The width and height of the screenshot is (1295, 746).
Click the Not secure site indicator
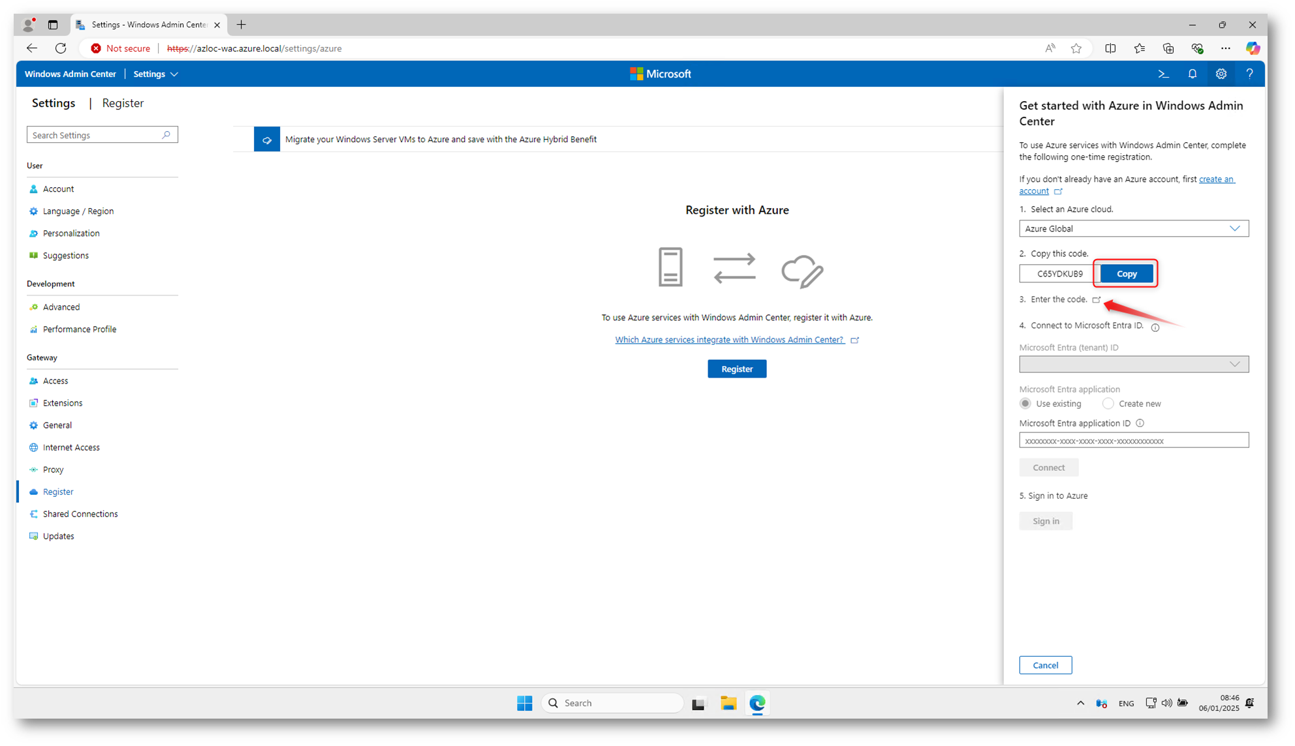121,48
